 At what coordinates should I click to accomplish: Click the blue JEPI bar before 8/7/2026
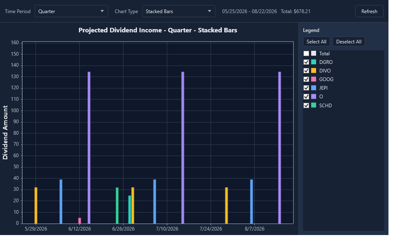tap(251, 201)
